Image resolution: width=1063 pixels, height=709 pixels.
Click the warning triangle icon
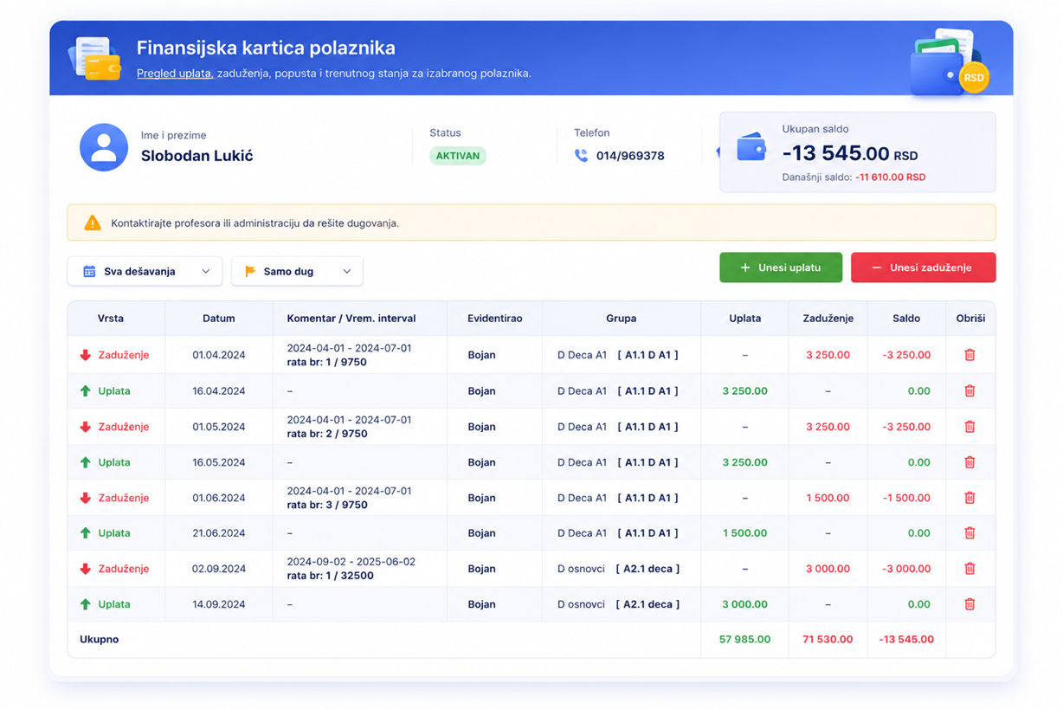click(93, 223)
